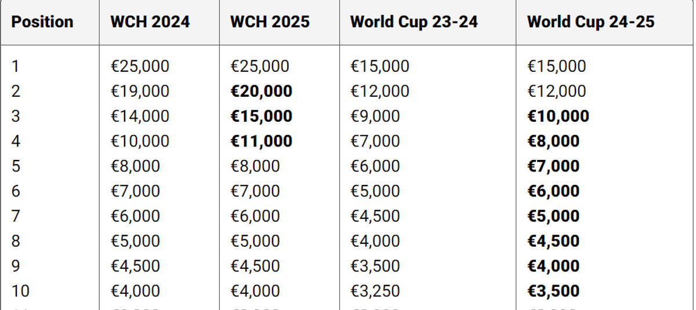Select the €14,000 prize amount
696x310 pixels.
click(140, 116)
